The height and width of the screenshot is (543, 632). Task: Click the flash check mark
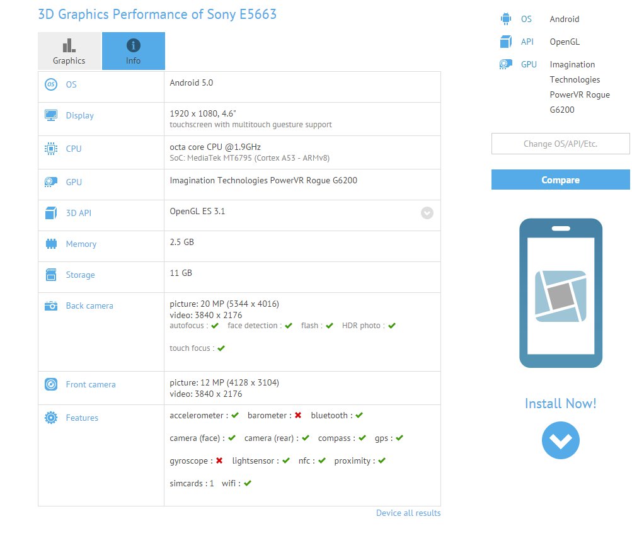(330, 326)
